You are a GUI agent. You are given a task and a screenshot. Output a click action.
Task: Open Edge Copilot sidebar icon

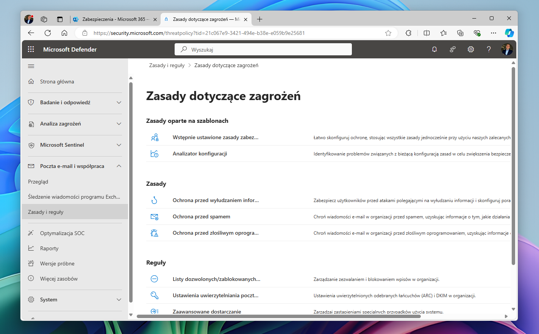(x=509, y=33)
